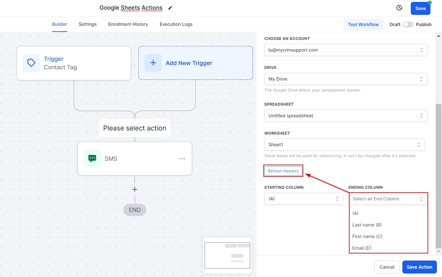
Task: Select Last name (B) as end column
Action: pos(367,225)
